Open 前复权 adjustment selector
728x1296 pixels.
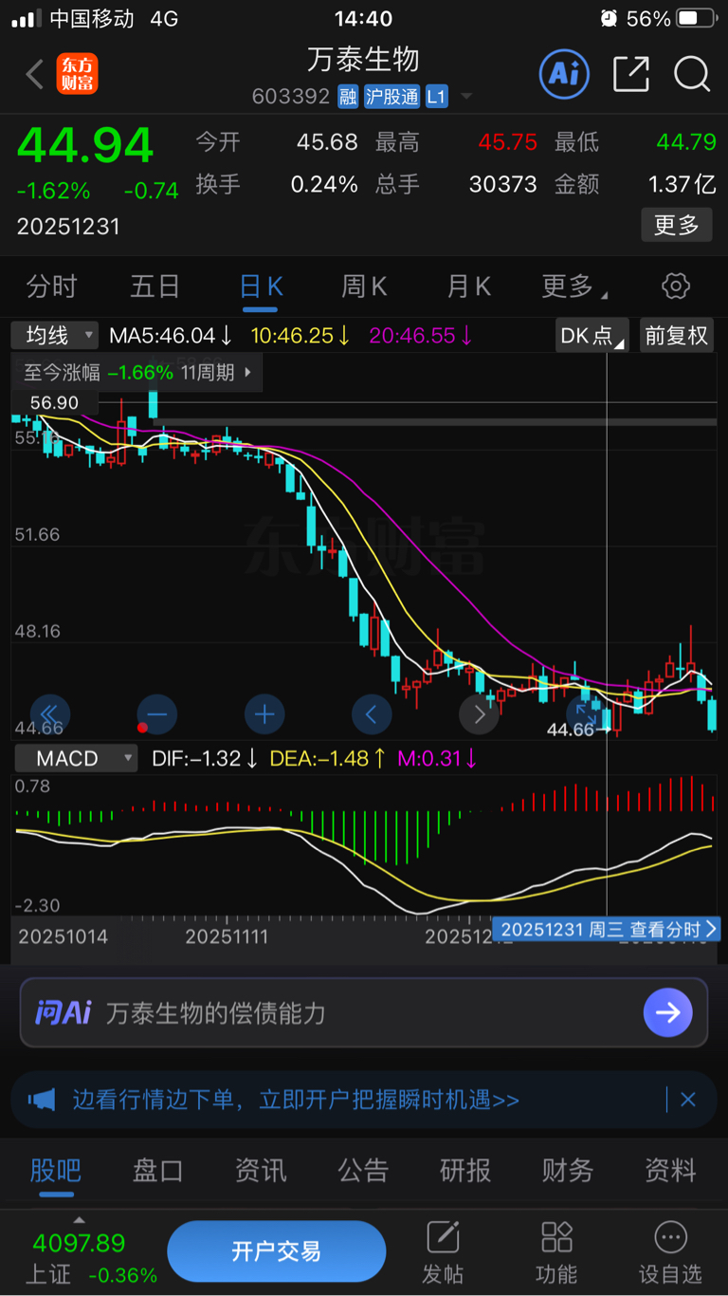pyautogui.click(x=676, y=335)
